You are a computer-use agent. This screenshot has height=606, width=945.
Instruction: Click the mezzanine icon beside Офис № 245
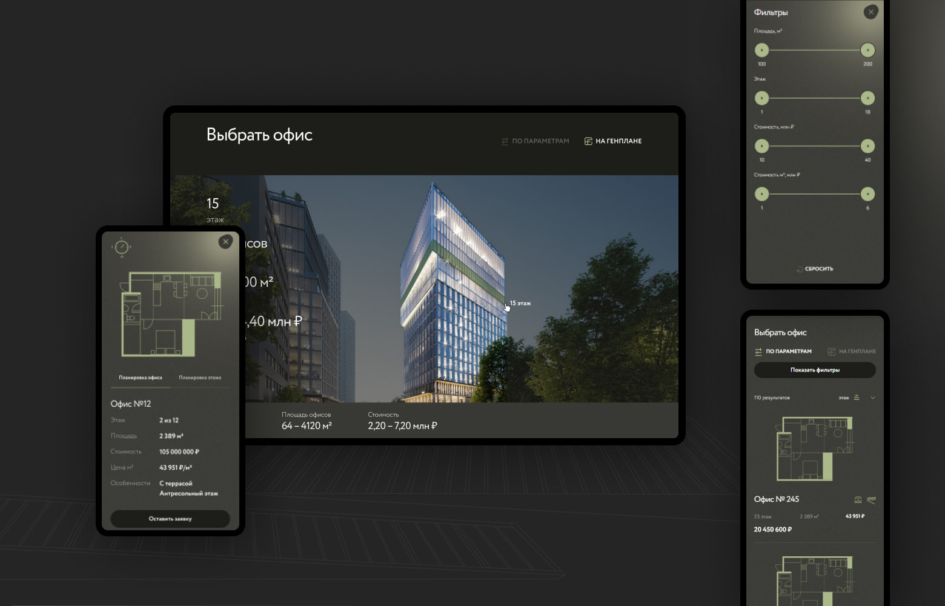pos(871,500)
